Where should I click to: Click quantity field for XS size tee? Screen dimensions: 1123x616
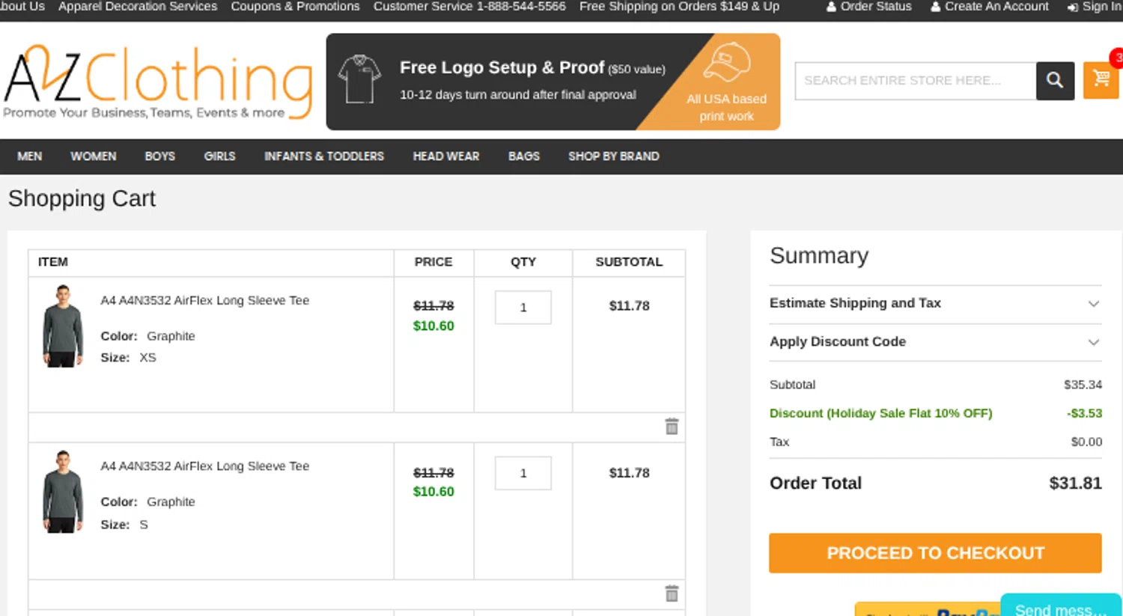coord(523,308)
